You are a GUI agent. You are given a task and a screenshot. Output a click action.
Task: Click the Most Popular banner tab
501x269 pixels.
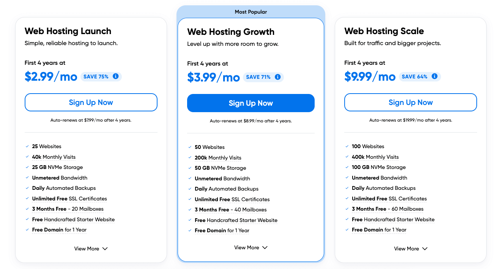pyautogui.click(x=250, y=12)
